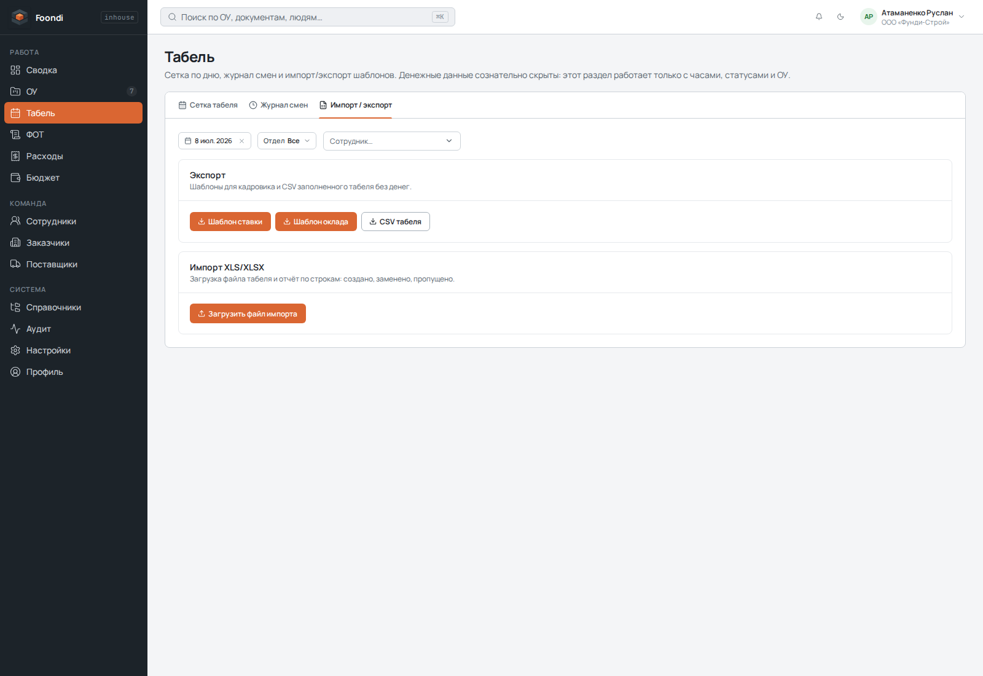Click the Шаблон оклада button
Screen dimensions: 983x676
[316, 222]
